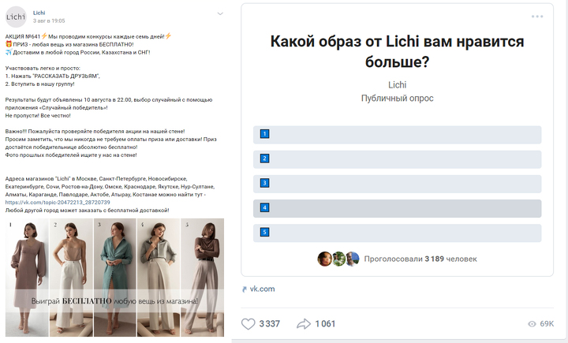Choose poll option 5
The image size is (568, 343).
coord(397,233)
